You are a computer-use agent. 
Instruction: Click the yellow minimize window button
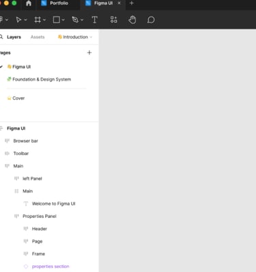coord(6,3)
